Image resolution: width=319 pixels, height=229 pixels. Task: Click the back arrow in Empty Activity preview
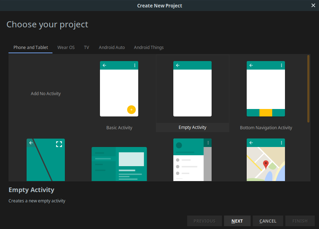[177, 65]
